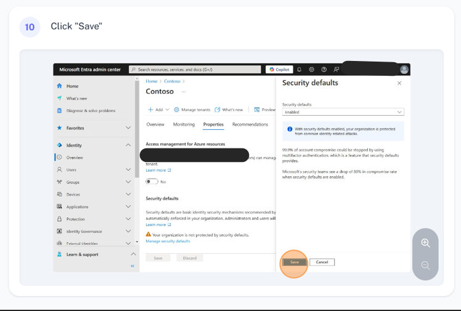
Task: Expand the Favorites section chevron
Action: (x=128, y=127)
